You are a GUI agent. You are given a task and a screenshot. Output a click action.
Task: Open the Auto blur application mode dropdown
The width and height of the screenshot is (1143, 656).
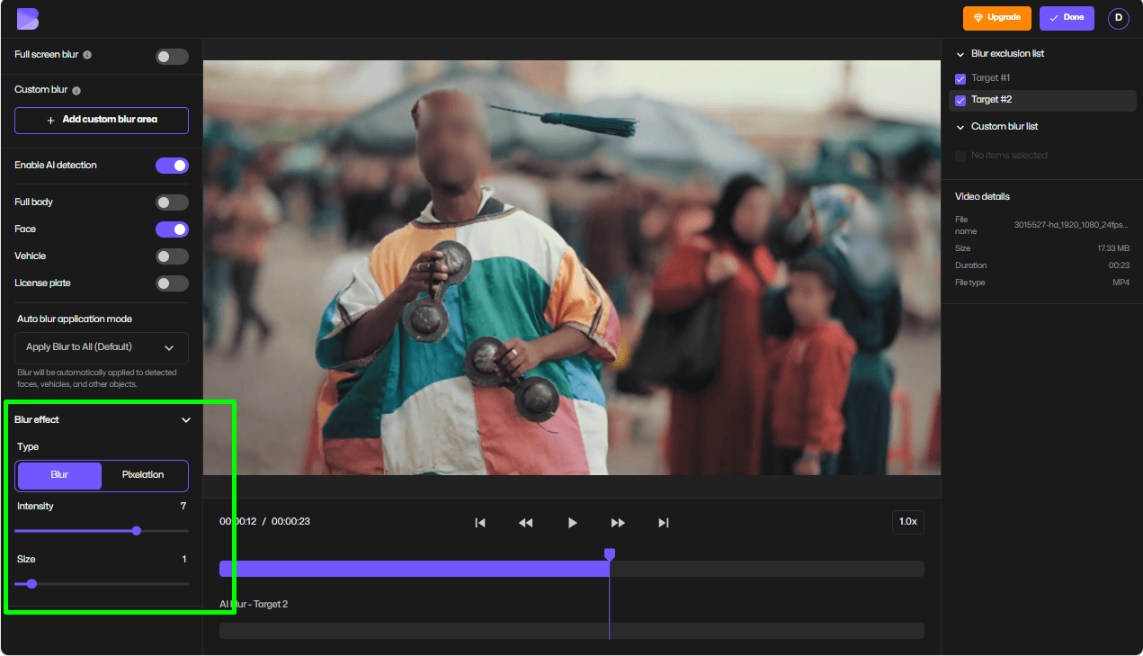click(102, 347)
